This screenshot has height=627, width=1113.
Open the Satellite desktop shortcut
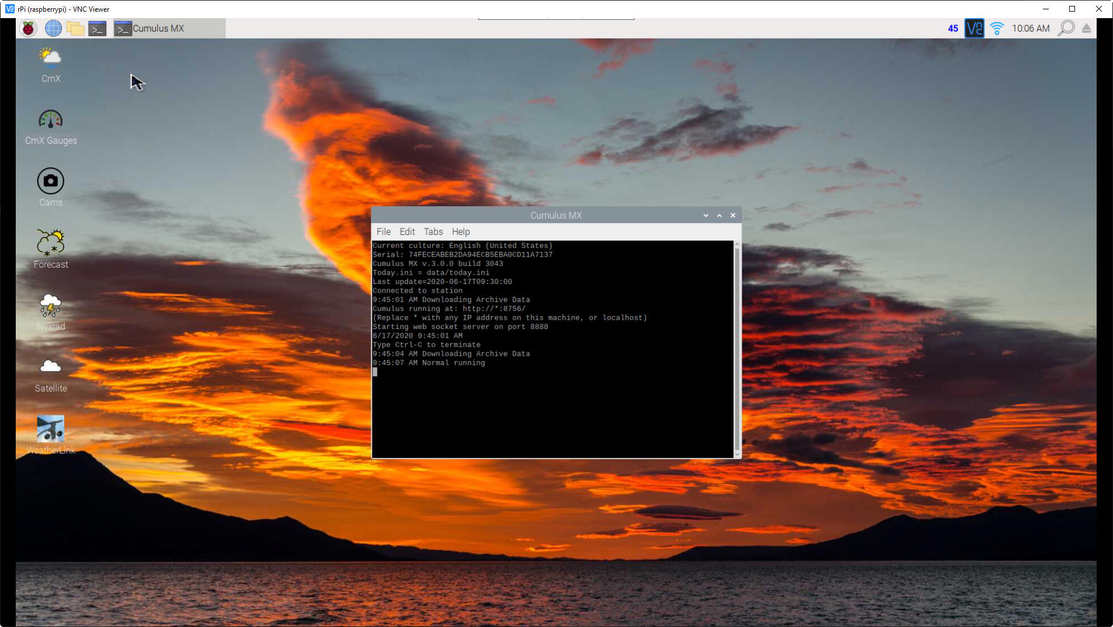(x=51, y=375)
